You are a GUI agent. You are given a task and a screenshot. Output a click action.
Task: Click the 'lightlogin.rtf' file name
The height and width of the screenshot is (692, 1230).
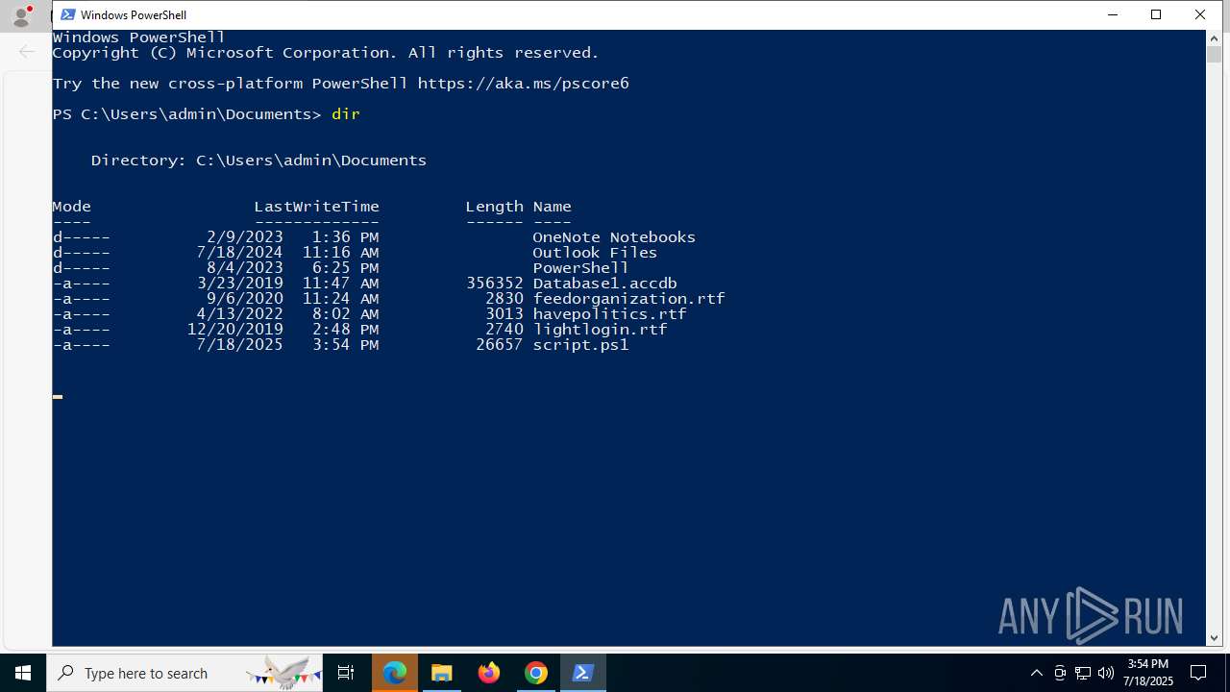[600, 330]
